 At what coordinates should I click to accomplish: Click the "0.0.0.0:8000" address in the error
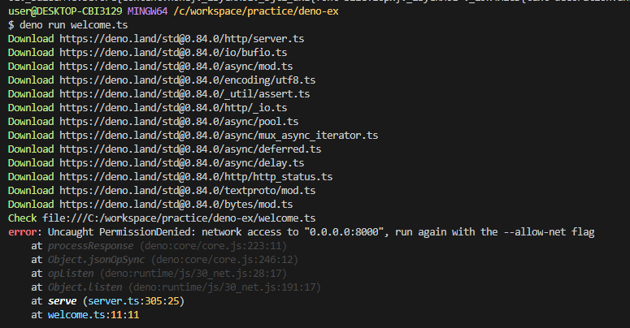click(344, 231)
